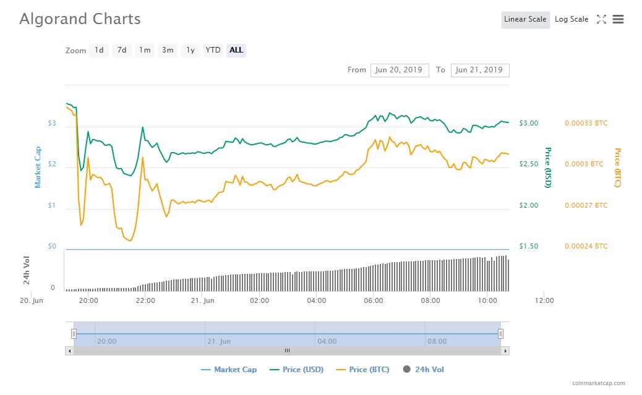The height and width of the screenshot is (395, 642).
Task: Click the Price (BTC) axis title
Action: tap(618, 168)
